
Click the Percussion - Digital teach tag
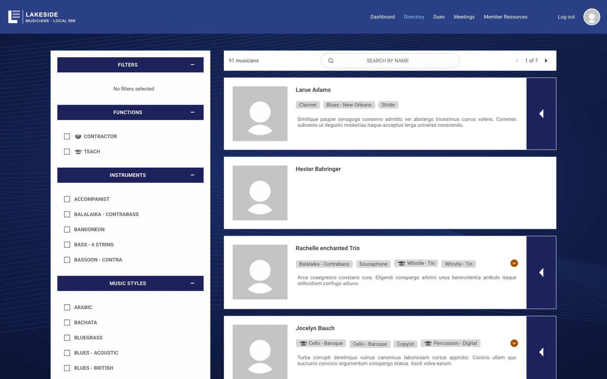coord(451,343)
